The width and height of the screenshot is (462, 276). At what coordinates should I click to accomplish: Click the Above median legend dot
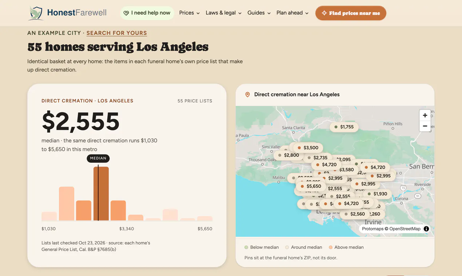[x=331, y=247]
